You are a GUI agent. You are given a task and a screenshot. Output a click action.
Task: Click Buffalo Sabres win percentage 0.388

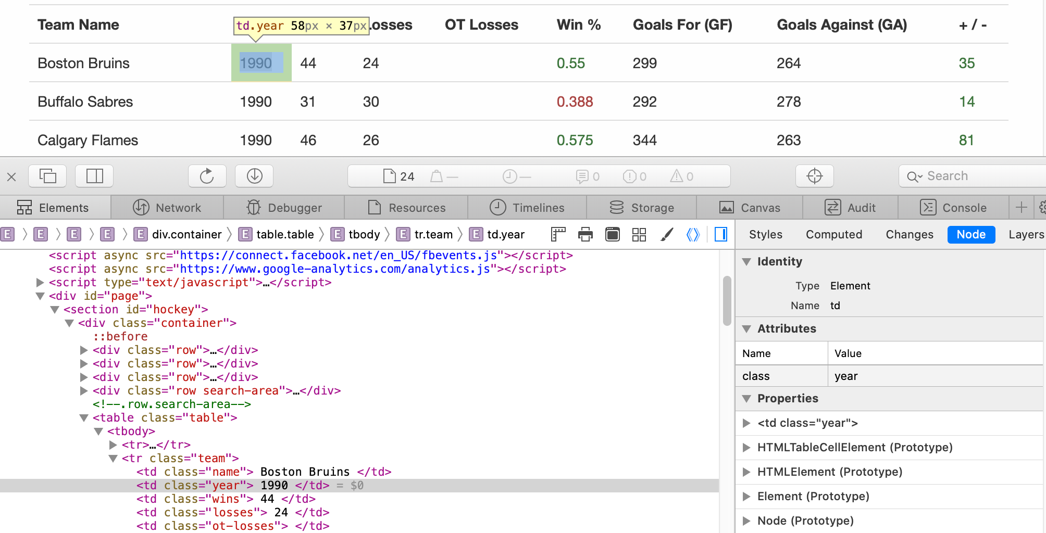pyautogui.click(x=575, y=101)
